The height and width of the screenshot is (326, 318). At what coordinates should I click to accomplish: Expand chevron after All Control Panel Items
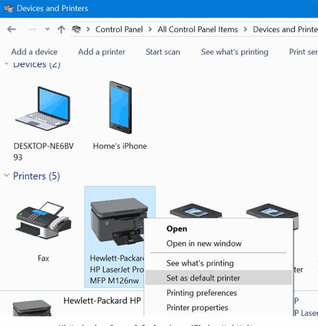(245, 29)
